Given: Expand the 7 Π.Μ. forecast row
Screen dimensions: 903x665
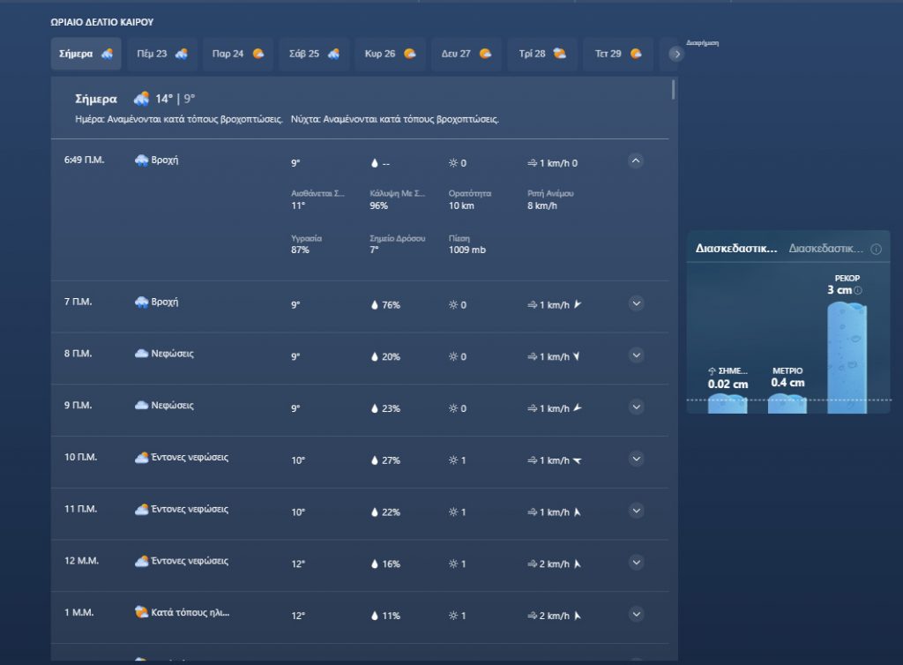Looking at the screenshot, I should [636, 303].
